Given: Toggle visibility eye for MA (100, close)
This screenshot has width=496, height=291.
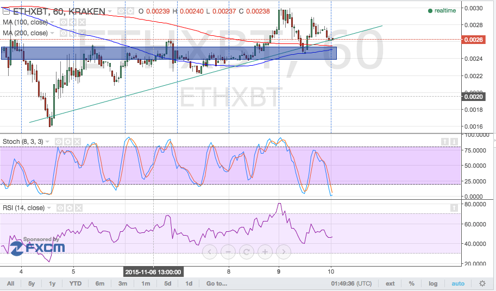Looking at the screenshot, I should tap(64, 22).
